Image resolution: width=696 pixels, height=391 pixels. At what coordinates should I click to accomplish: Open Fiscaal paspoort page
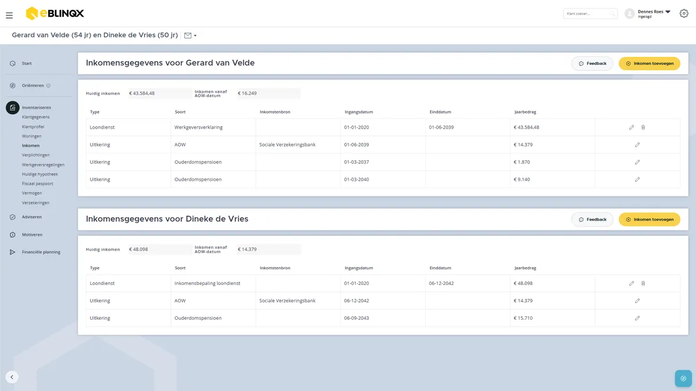[x=37, y=184]
